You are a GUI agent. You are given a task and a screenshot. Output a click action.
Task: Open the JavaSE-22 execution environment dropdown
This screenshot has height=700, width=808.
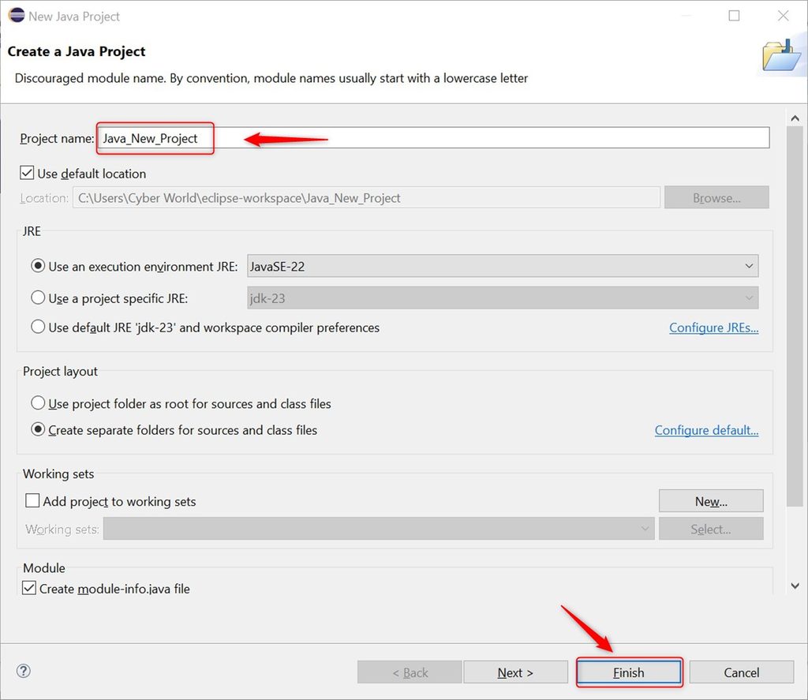(x=503, y=266)
